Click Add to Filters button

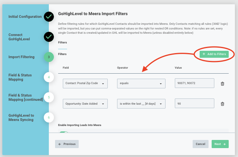[214, 54]
